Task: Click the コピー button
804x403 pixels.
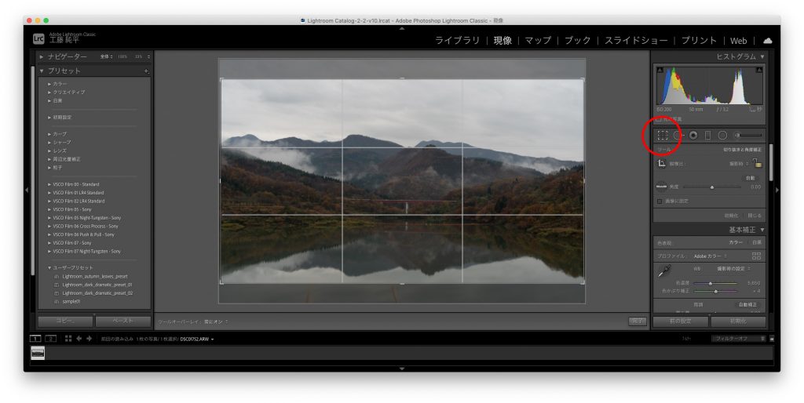Action: (66, 321)
